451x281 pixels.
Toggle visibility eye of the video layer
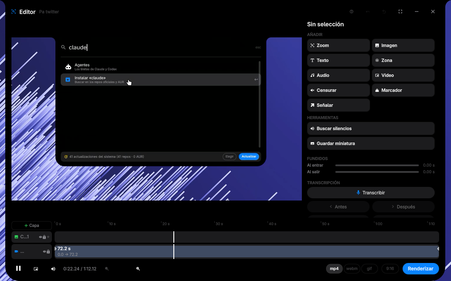(44, 252)
